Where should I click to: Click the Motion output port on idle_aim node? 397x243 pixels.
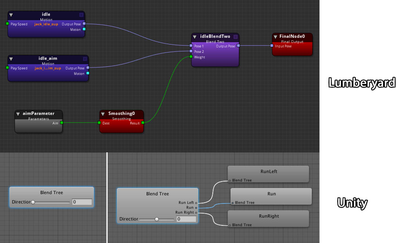88,73
